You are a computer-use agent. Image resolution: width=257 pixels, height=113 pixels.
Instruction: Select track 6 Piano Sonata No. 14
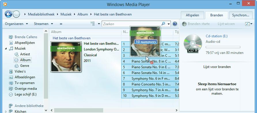pyautogui.click(x=150, y=73)
